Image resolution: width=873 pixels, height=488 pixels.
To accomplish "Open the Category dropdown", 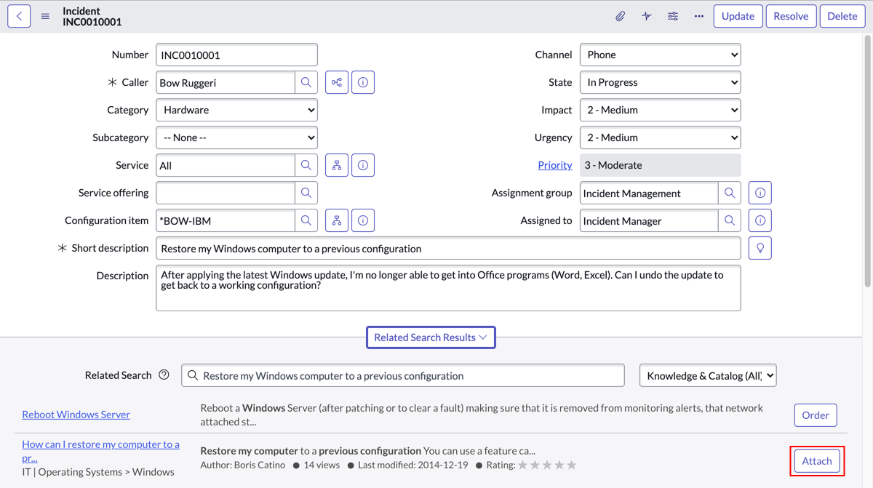I will coord(237,110).
